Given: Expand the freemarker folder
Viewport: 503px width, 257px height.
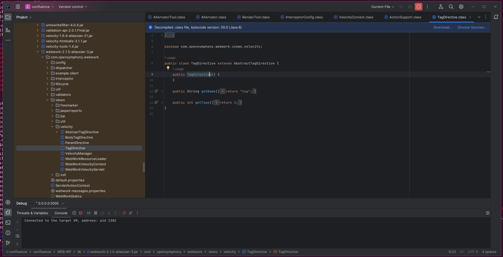Looking at the screenshot, I should (52, 105).
